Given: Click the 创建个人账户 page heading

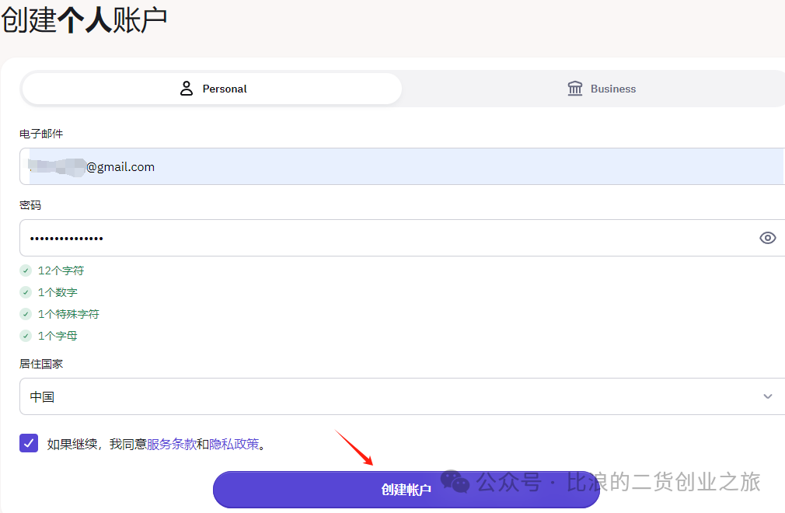Looking at the screenshot, I should 84,20.
